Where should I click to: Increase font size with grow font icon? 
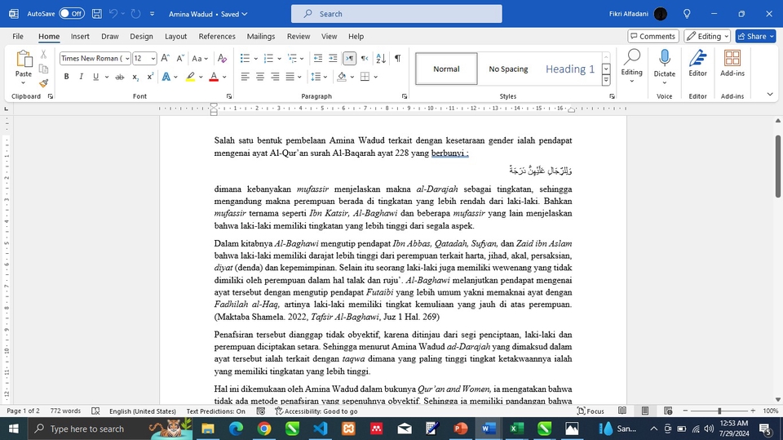tap(166, 59)
